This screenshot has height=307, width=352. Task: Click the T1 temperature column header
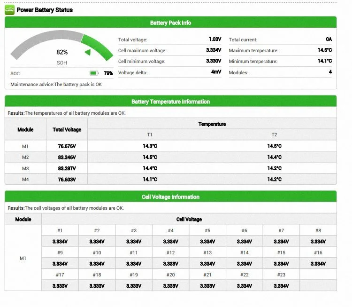[150, 134]
